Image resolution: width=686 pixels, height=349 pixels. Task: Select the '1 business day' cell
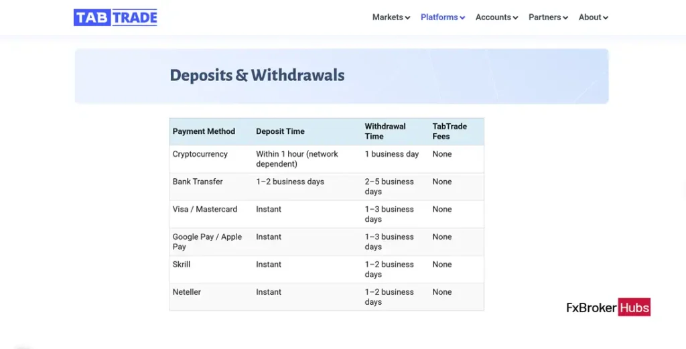391,154
